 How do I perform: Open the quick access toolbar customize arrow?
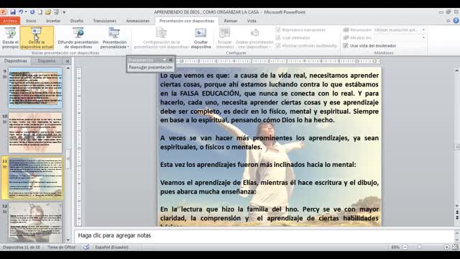(x=64, y=12)
